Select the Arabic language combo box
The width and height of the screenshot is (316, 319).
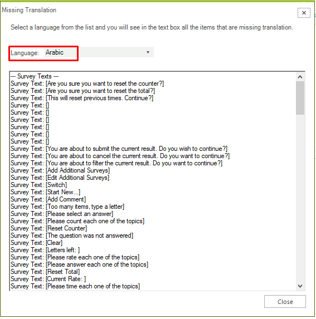point(99,52)
